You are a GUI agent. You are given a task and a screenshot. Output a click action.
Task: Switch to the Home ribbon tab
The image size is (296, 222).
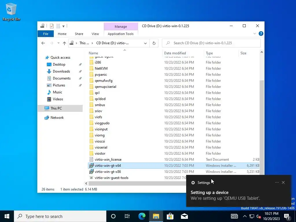click(62, 34)
